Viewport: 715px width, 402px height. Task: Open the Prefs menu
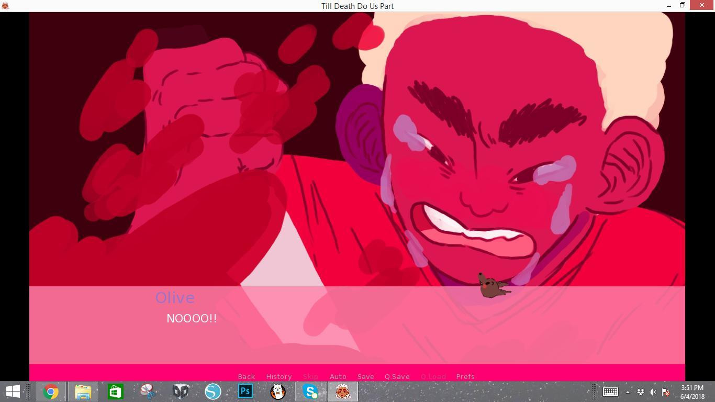465,376
